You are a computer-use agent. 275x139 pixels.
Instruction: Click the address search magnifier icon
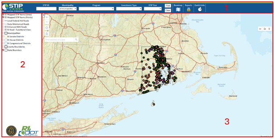pyautogui.click(x=76, y=40)
